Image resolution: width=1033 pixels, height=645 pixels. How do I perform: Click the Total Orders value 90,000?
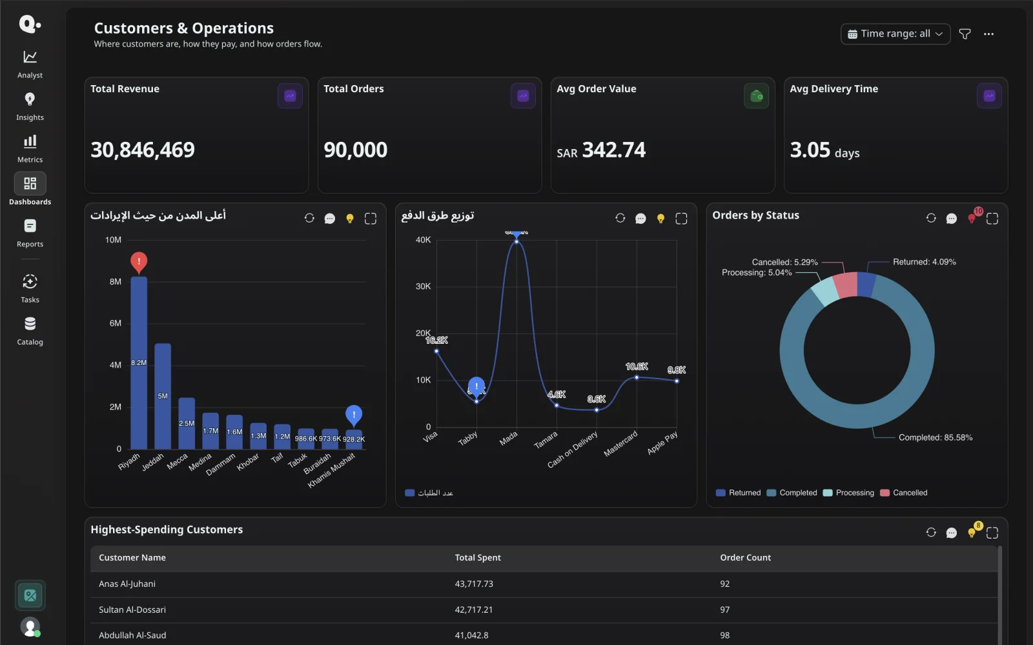pyautogui.click(x=356, y=150)
